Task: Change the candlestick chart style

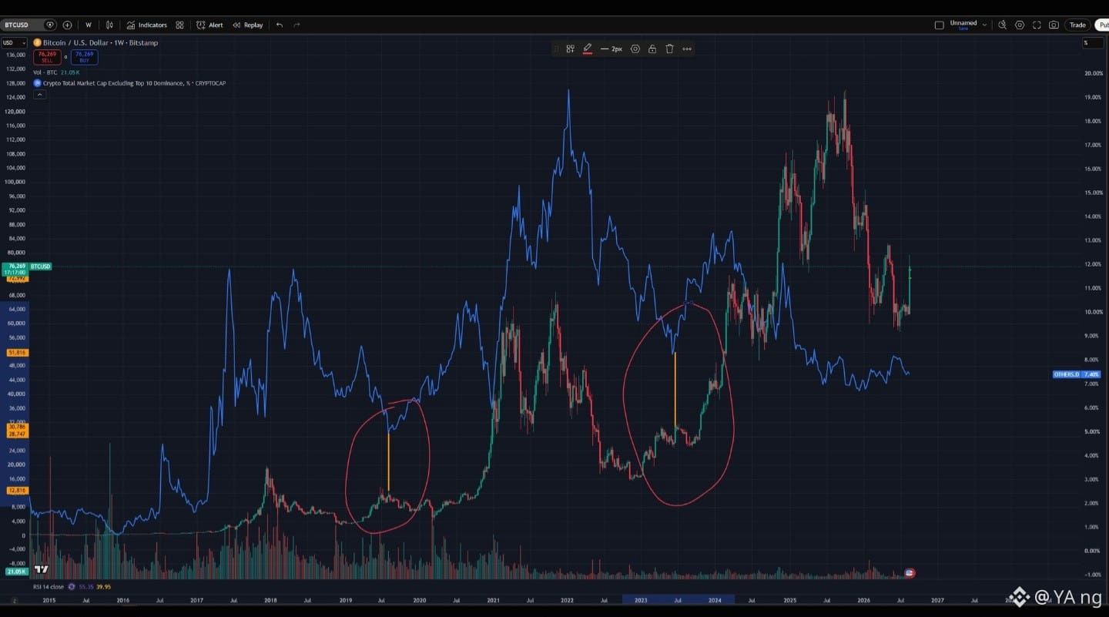Action: coord(109,25)
